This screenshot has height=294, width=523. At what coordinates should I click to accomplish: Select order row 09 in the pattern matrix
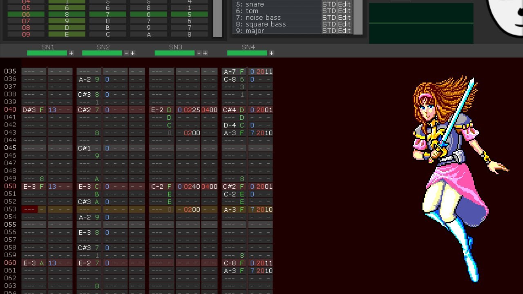pos(26,34)
